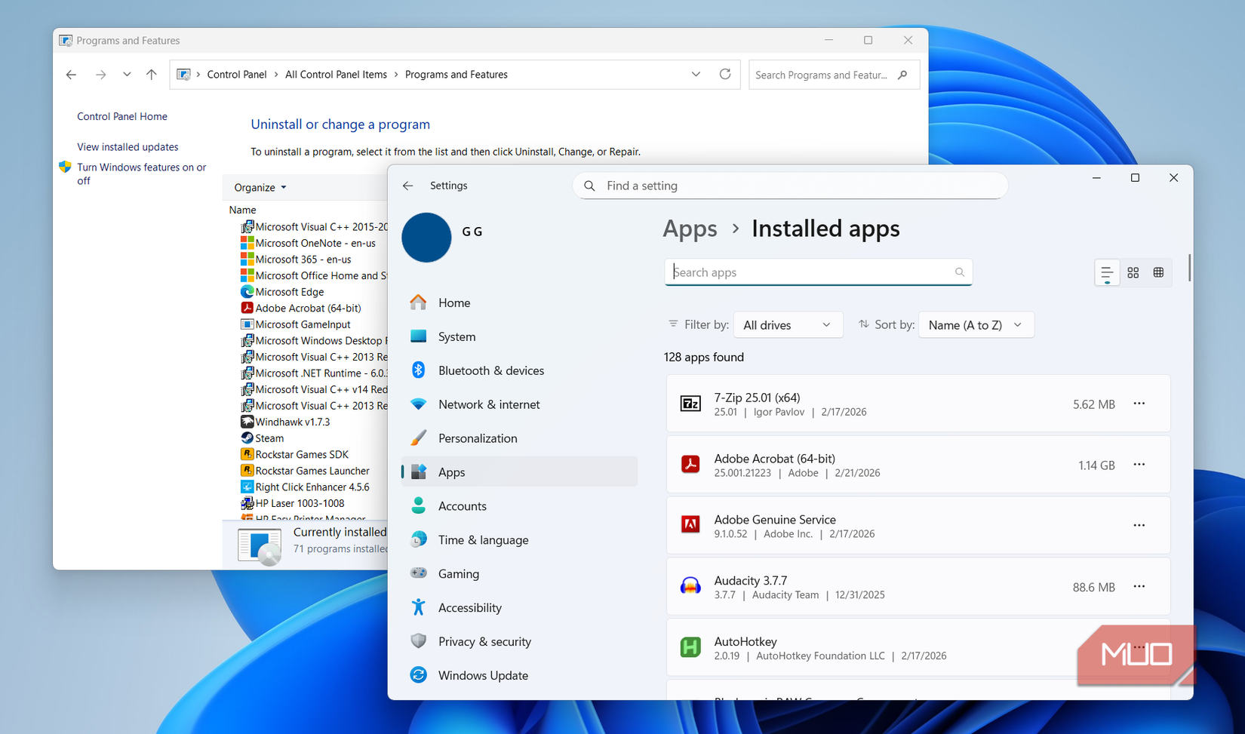Viewport: 1245px width, 734px height.
Task: Open System settings icon
Action: (418, 336)
